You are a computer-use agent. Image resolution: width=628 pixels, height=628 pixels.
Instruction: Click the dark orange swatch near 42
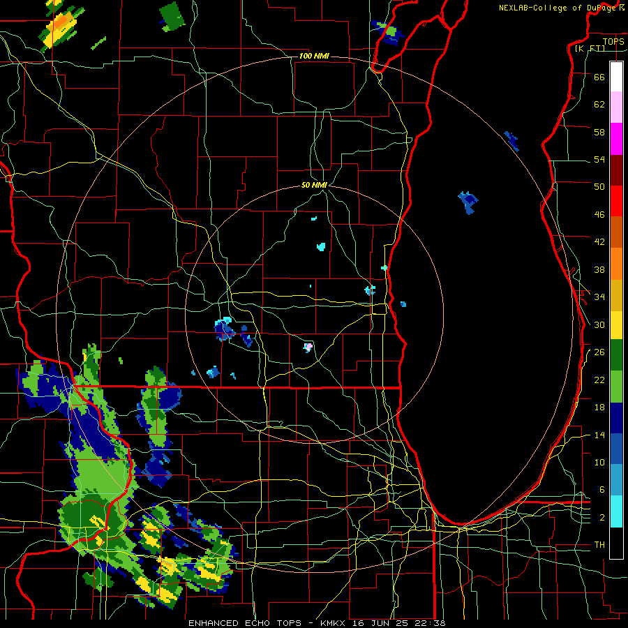616,232
